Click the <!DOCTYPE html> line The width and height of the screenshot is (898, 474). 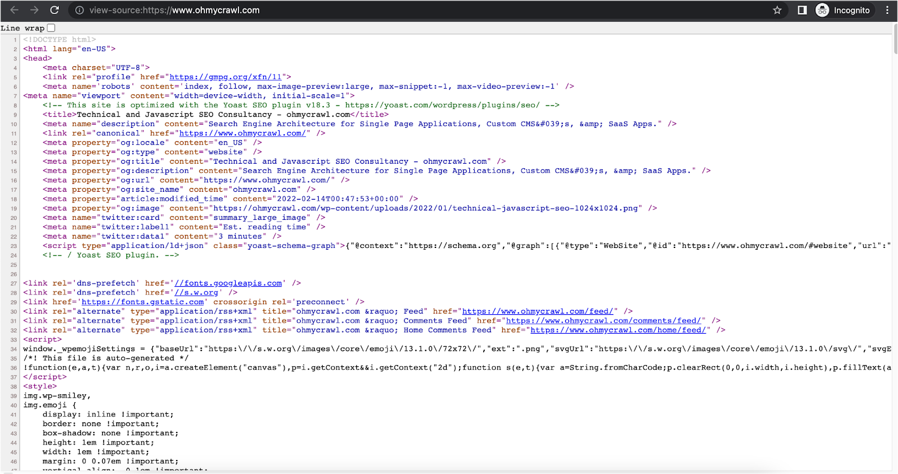[59, 39]
